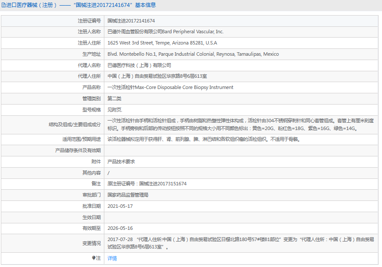Click the 生产地址 row label

pyautogui.click(x=91, y=54)
